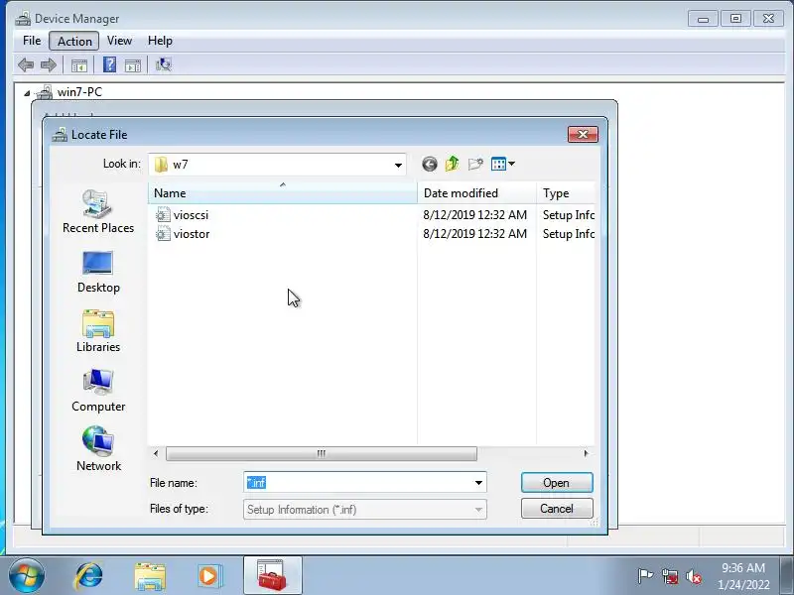Open Action Center flag tray icon
The image size is (794, 595).
click(646, 576)
